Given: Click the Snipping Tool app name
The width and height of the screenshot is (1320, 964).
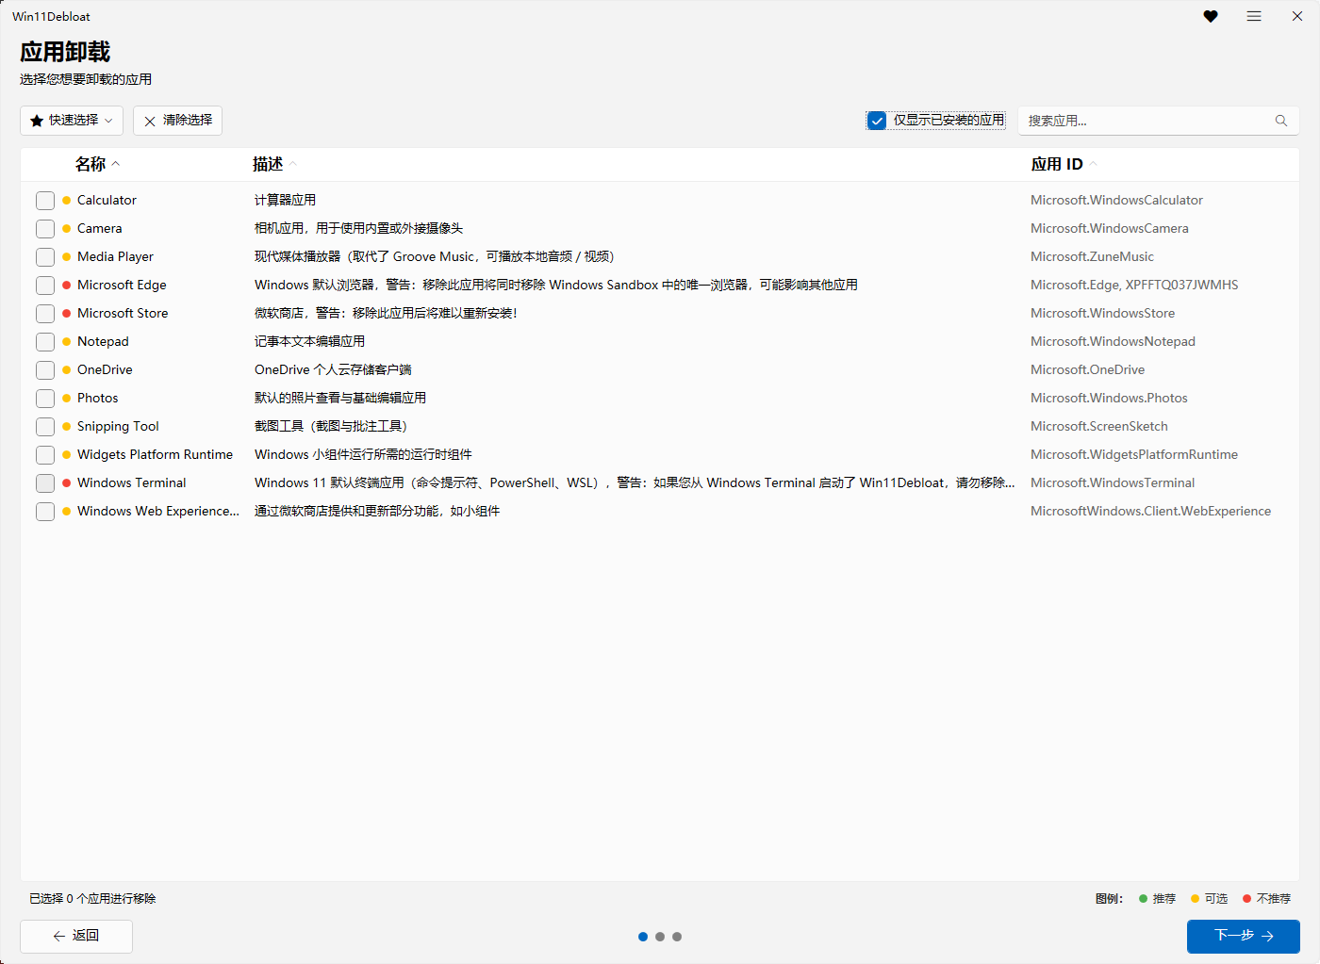Looking at the screenshot, I should 118,426.
